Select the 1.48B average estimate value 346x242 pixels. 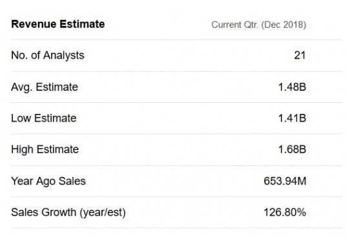(292, 87)
